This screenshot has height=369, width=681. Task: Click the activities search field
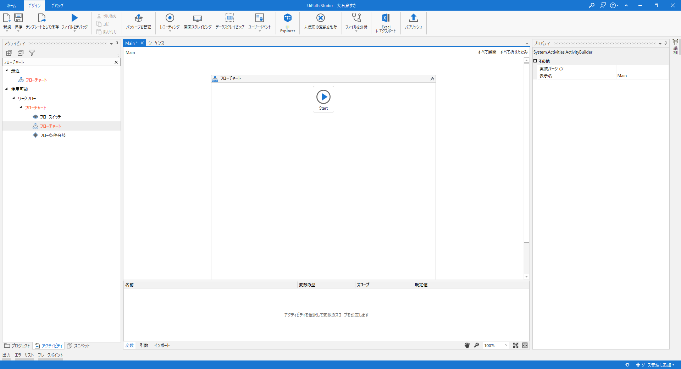(x=58, y=62)
